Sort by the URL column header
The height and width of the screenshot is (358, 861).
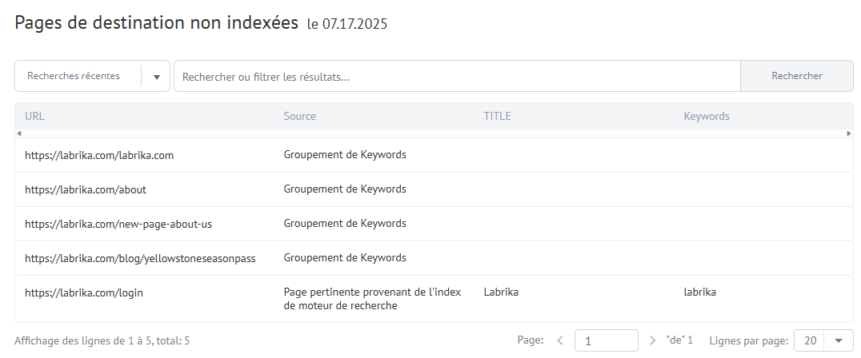(x=34, y=116)
